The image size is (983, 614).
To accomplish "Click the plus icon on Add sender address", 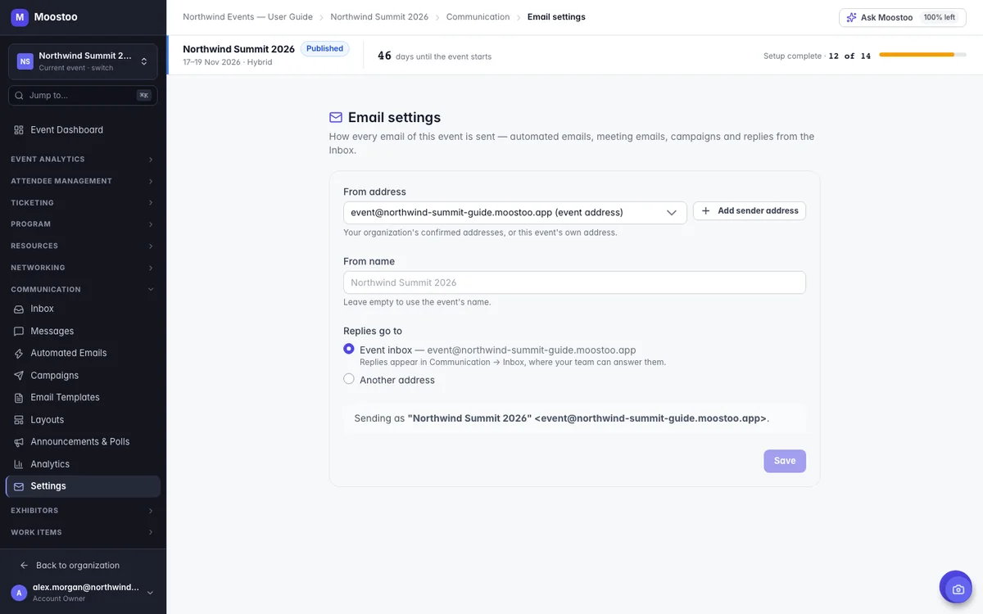I will (705, 211).
